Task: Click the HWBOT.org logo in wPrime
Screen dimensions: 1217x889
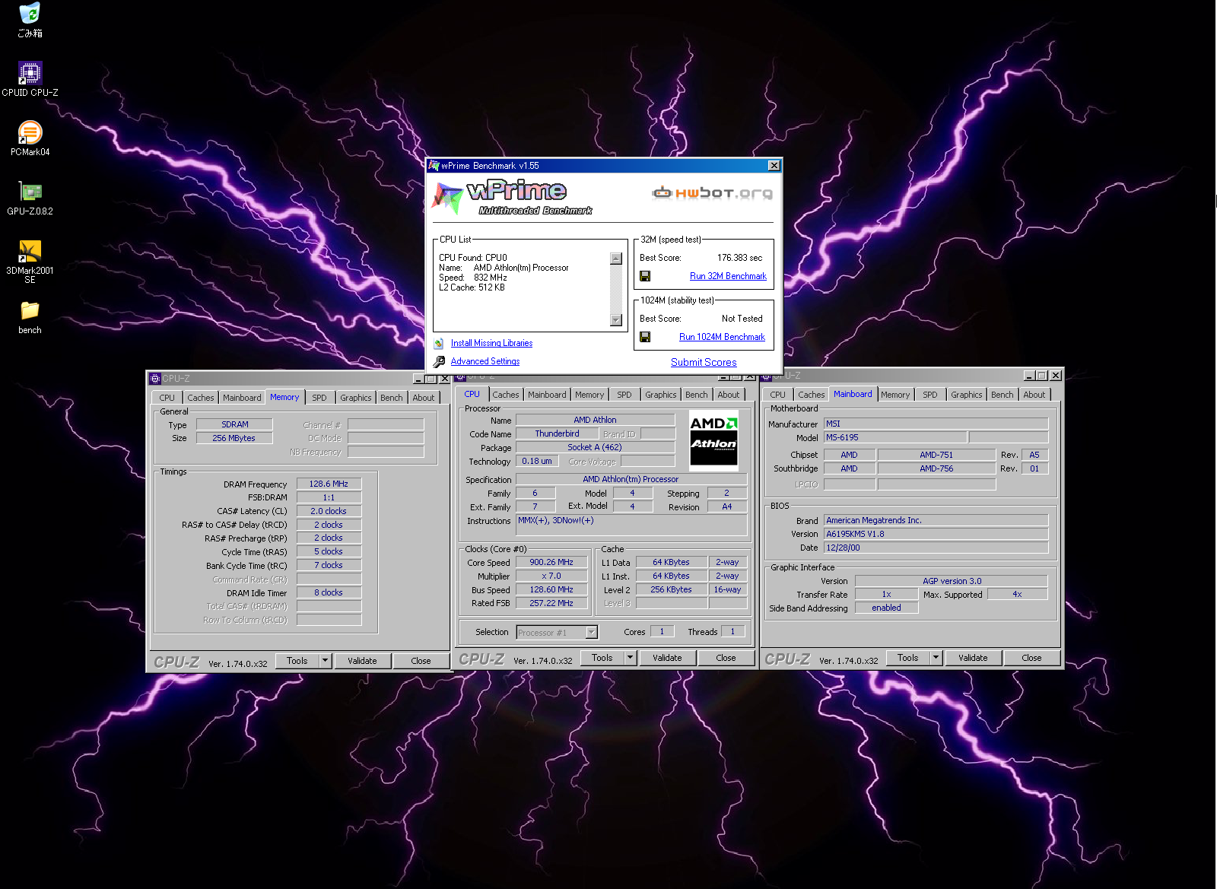Action: [x=712, y=192]
